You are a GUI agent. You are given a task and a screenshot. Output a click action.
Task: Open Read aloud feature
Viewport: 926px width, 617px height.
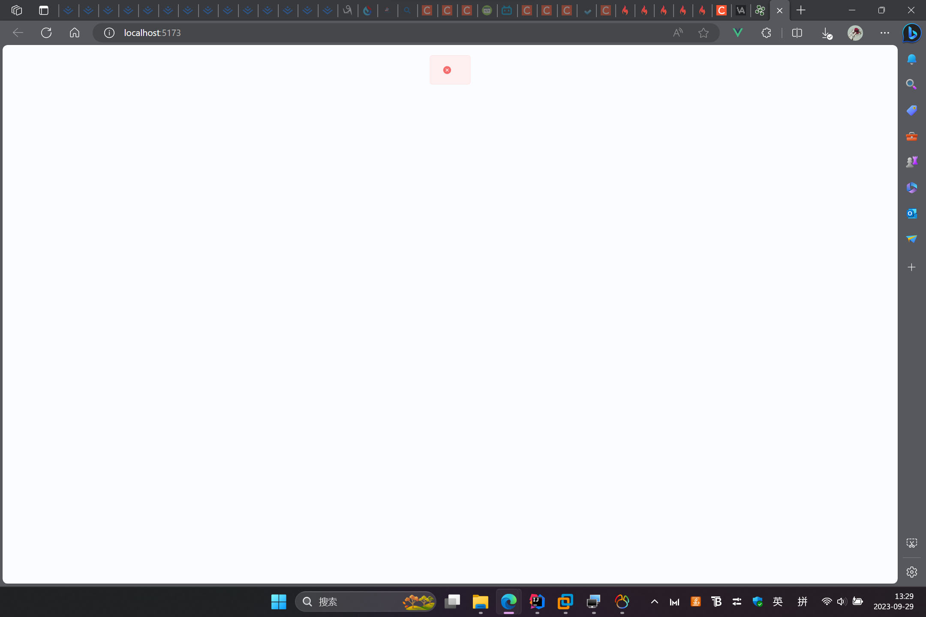click(x=678, y=33)
